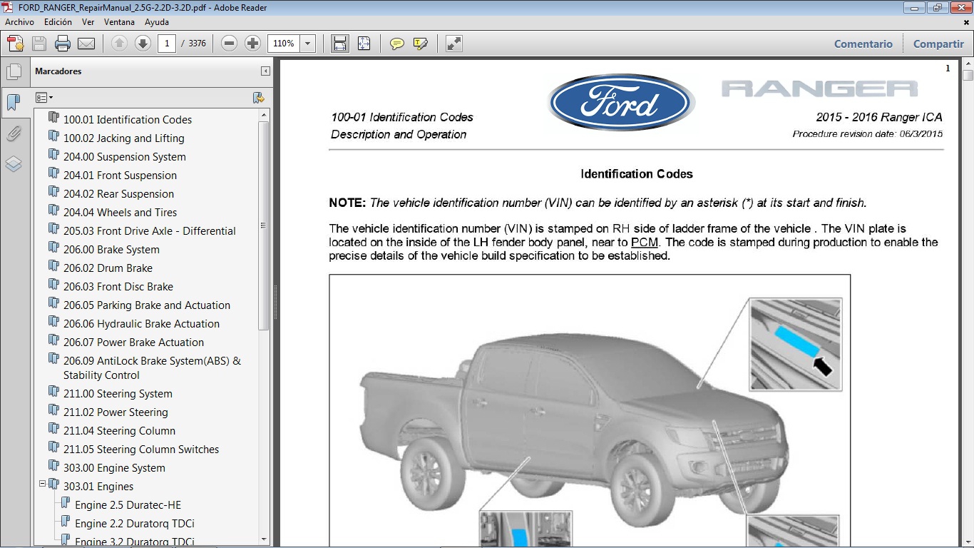The height and width of the screenshot is (548, 974).
Task: Open the Ventana menu
Action: [120, 22]
